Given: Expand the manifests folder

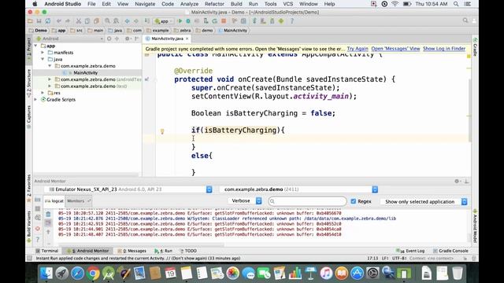Looking at the screenshot, I should (x=43, y=53).
